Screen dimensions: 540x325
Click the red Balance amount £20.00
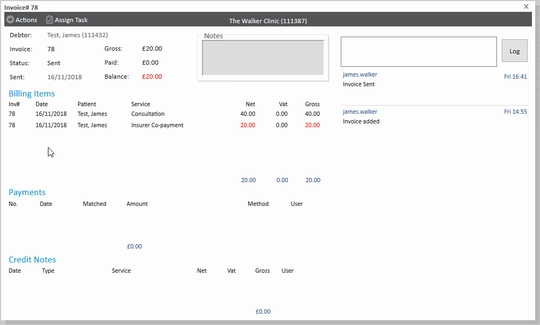[x=152, y=77]
